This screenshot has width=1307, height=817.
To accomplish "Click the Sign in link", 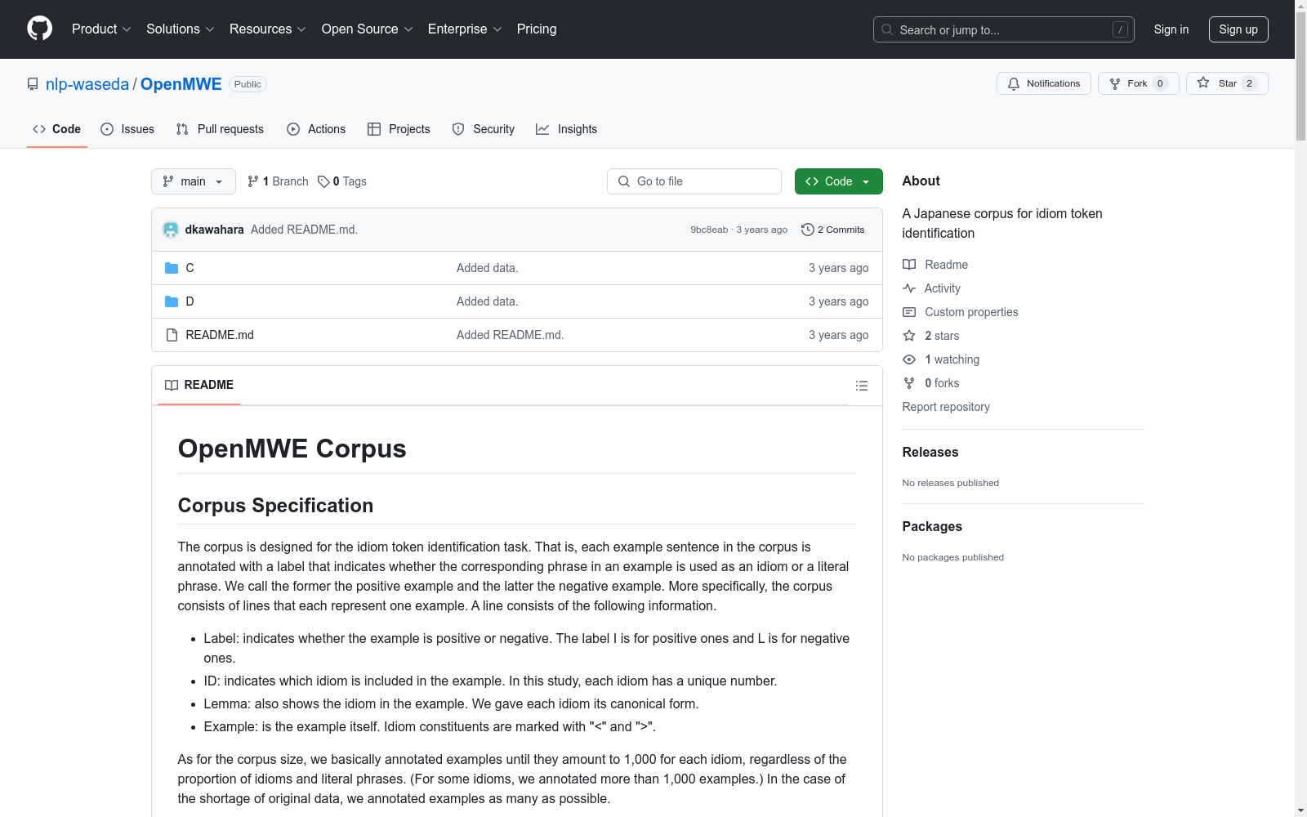I will tap(1171, 29).
